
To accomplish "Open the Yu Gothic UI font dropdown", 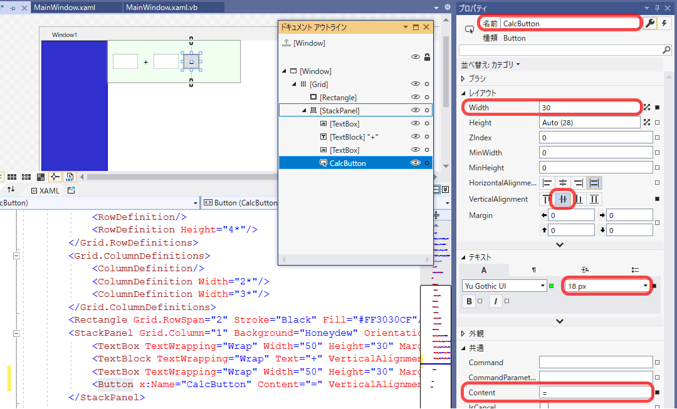I will [543, 286].
